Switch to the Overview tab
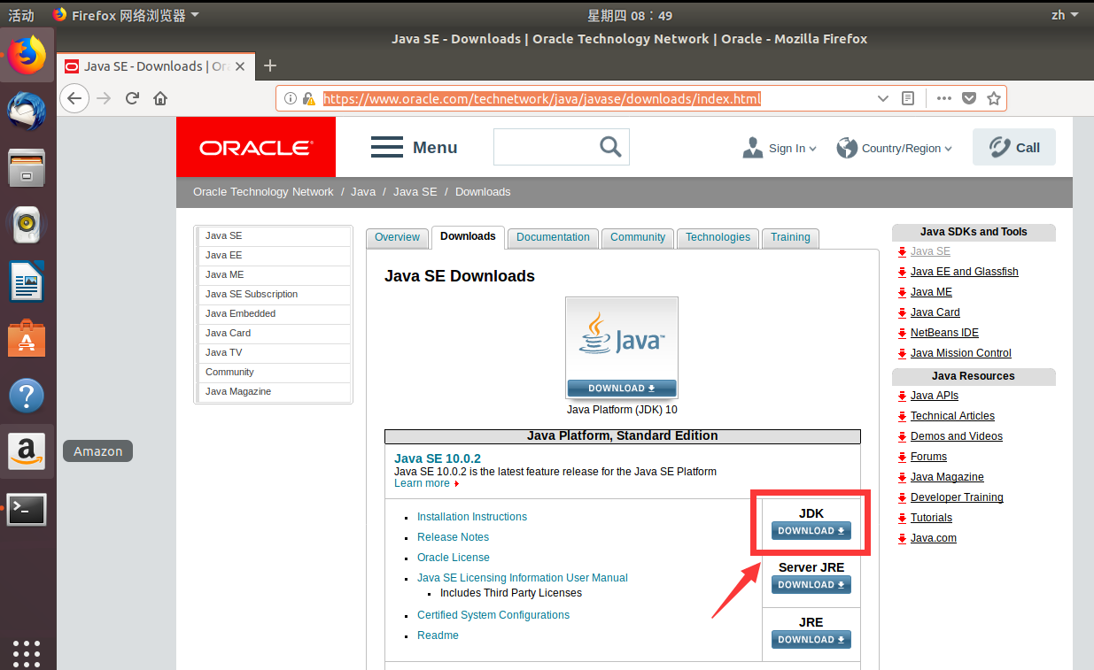 point(397,237)
